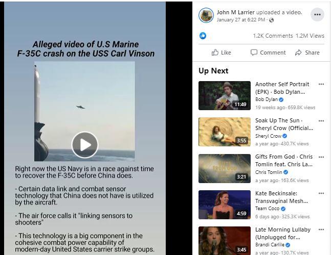Play the F-35C crash video

point(85,145)
